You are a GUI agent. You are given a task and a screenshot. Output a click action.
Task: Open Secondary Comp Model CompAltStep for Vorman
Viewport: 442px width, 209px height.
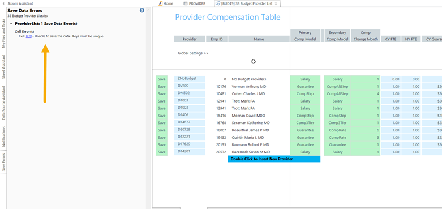337,87
